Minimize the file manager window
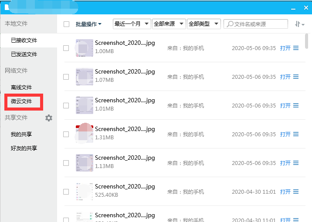312x222 pixels. tap(293, 9)
